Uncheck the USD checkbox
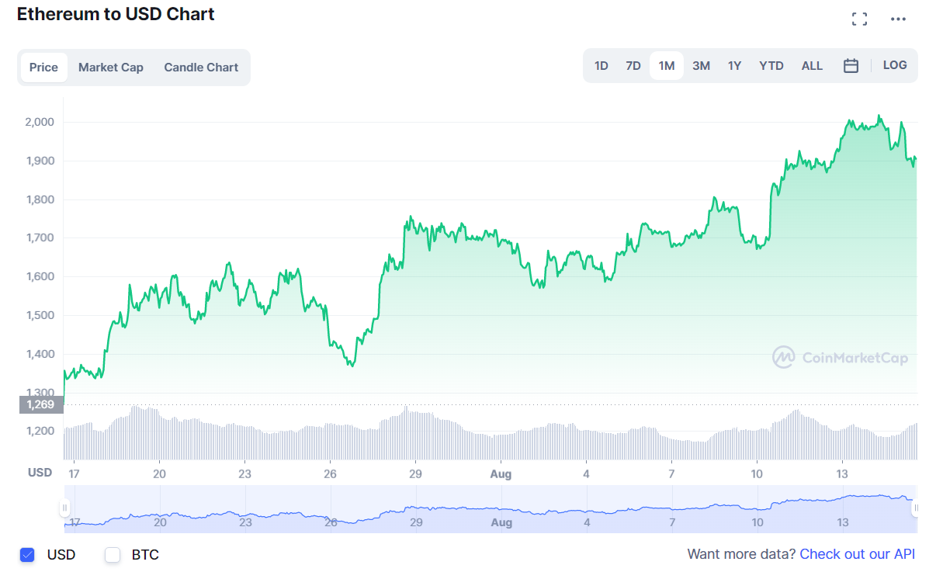 click(27, 554)
